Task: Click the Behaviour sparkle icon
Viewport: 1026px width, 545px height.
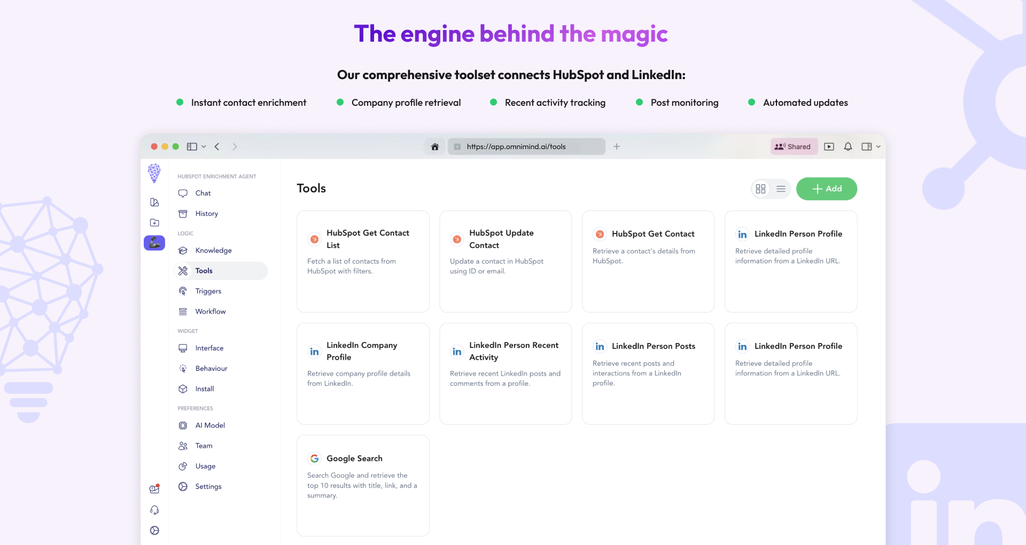Action: pyautogui.click(x=183, y=369)
